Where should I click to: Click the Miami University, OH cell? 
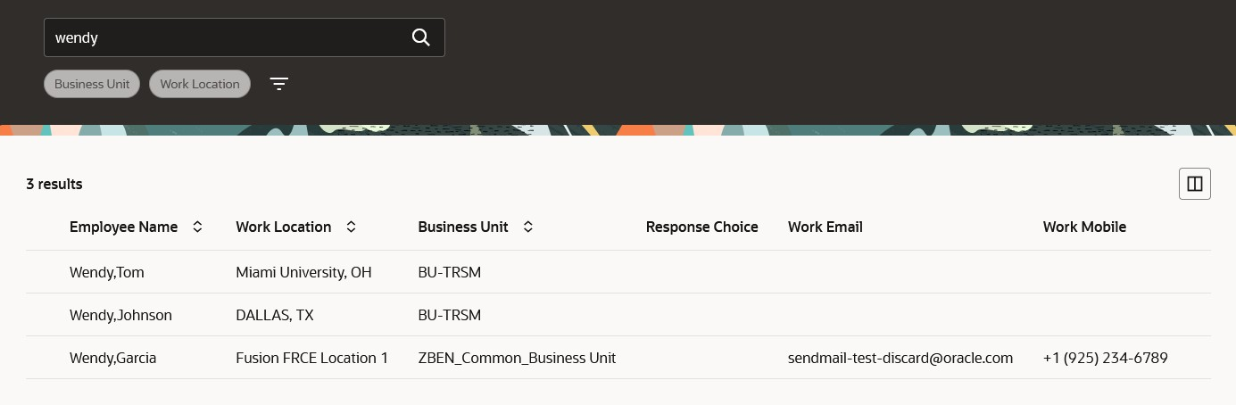coord(303,272)
